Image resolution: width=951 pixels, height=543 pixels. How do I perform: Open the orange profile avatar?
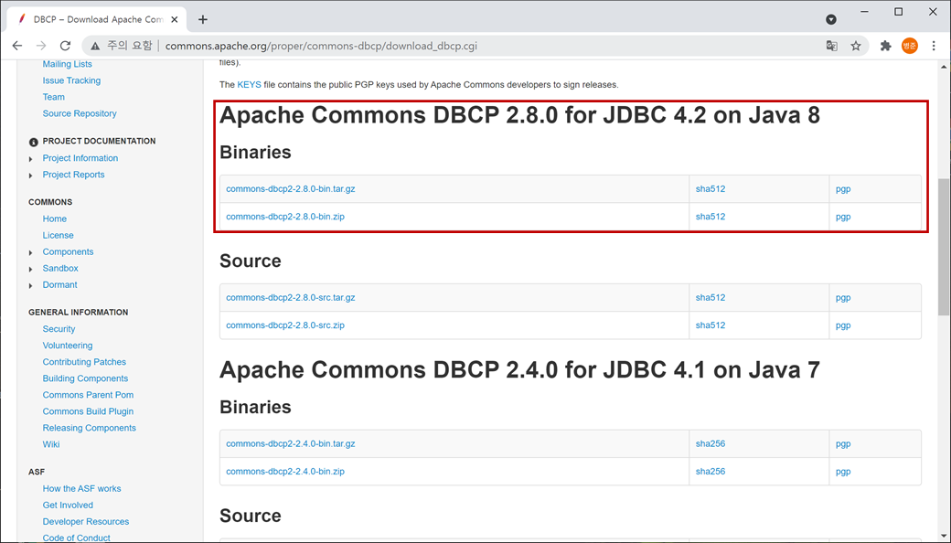click(x=910, y=46)
